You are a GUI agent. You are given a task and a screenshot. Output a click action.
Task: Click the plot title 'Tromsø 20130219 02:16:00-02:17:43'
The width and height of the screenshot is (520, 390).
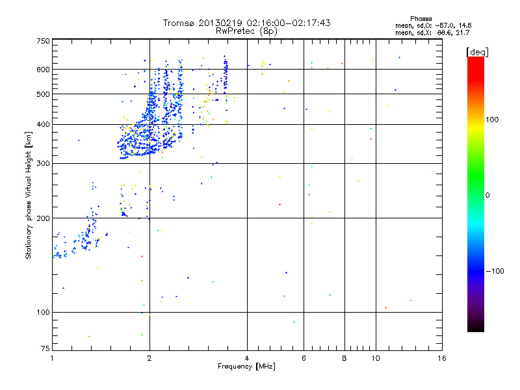click(x=246, y=23)
